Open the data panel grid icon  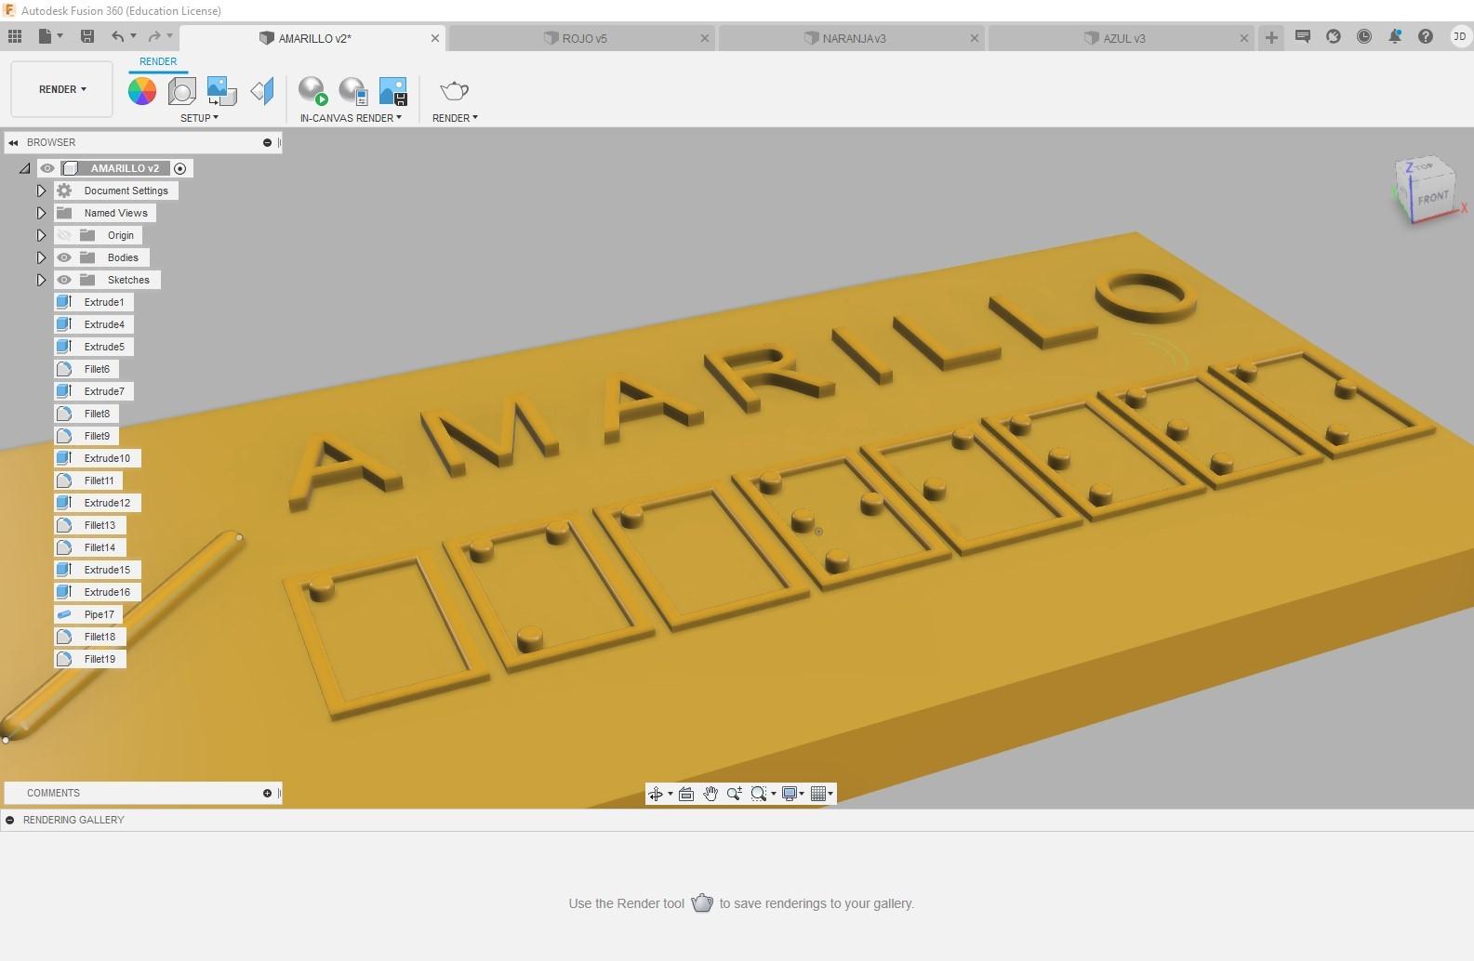[x=15, y=36]
